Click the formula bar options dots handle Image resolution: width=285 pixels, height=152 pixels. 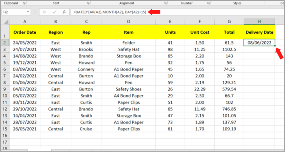pos(35,12)
